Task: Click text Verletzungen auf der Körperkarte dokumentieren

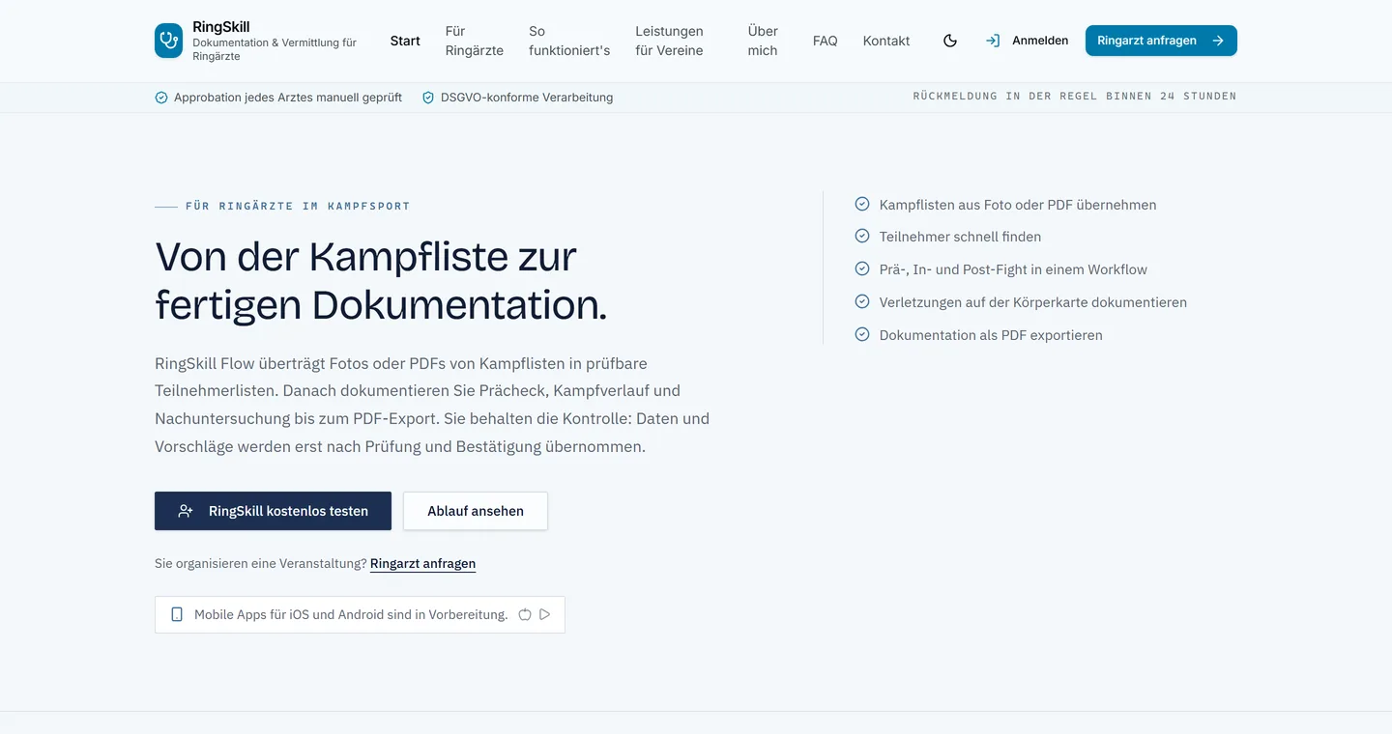Action: (1033, 302)
